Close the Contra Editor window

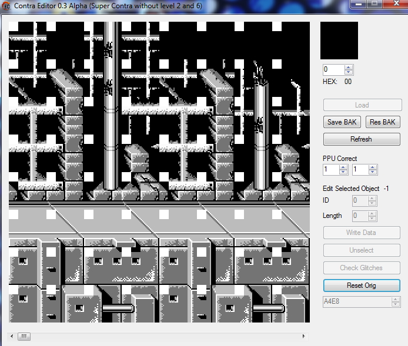click(x=396, y=4)
